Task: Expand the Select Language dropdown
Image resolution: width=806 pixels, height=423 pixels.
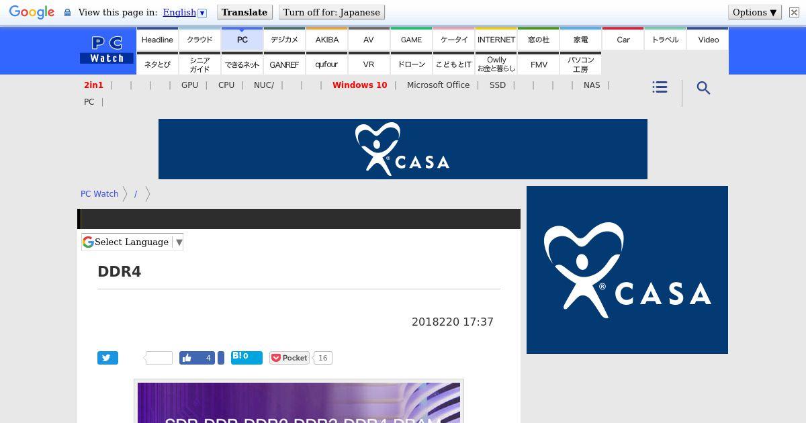Action: pyautogui.click(x=132, y=242)
